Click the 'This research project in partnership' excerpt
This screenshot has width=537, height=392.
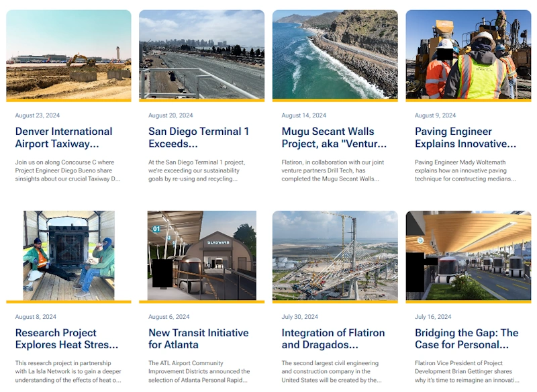[x=68, y=371]
